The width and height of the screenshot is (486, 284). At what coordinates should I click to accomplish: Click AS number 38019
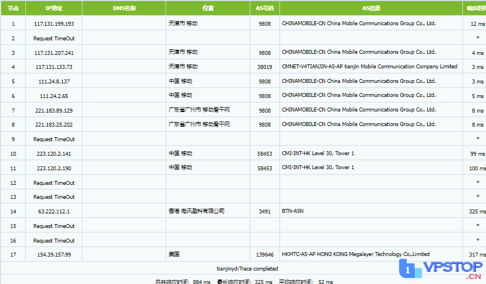[265, 67]
